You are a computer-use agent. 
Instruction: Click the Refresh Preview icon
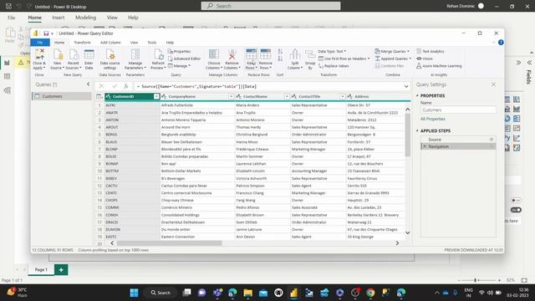[158, 54]
